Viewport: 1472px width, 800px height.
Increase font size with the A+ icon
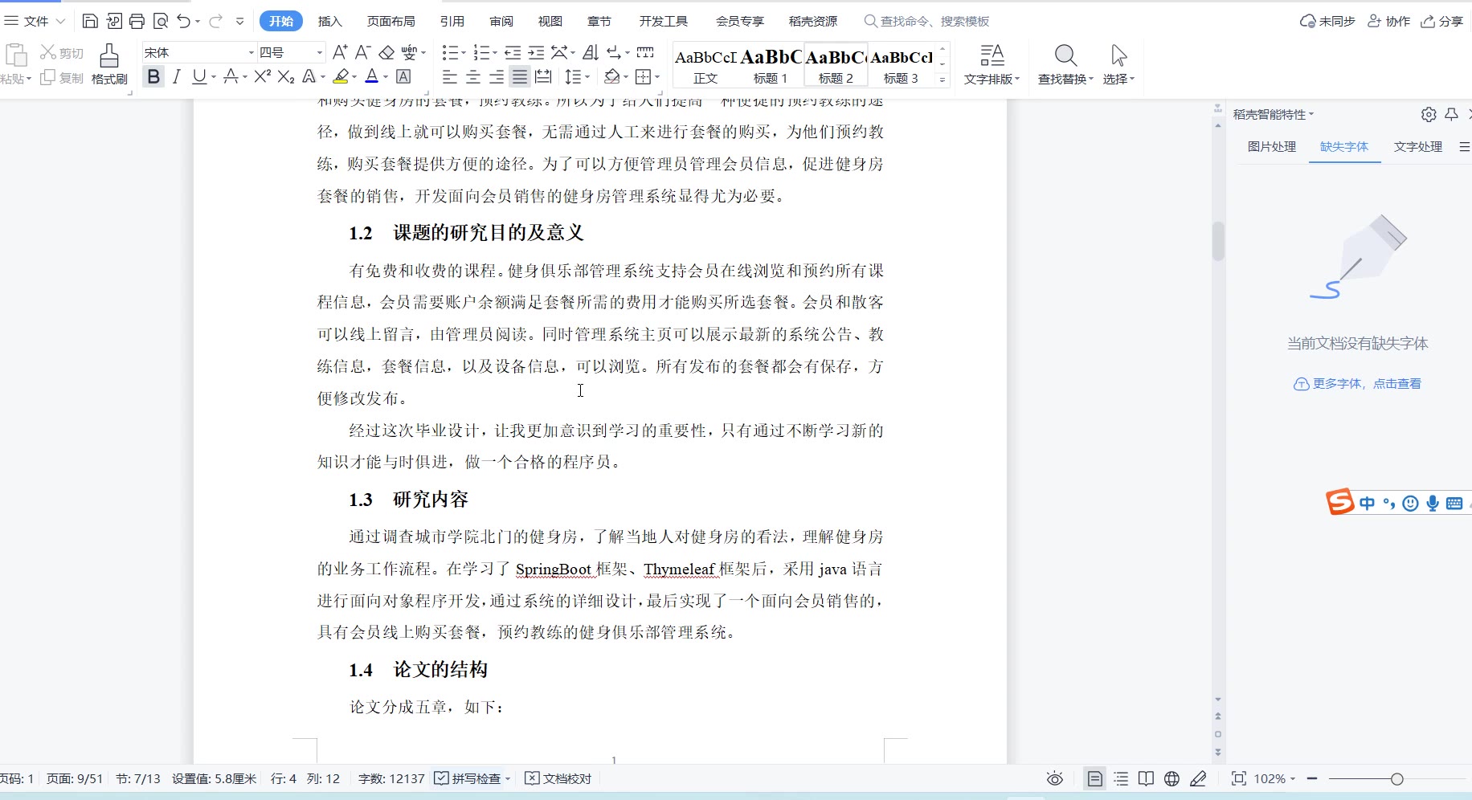click(340, 52)
